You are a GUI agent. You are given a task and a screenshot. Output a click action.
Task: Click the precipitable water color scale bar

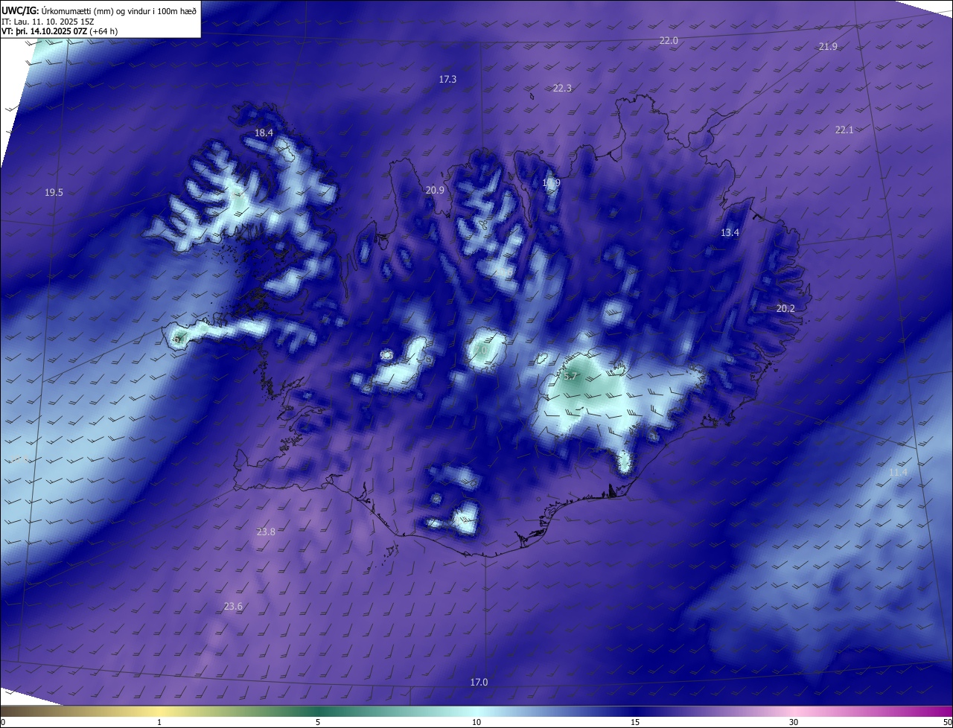click(476, 711)
